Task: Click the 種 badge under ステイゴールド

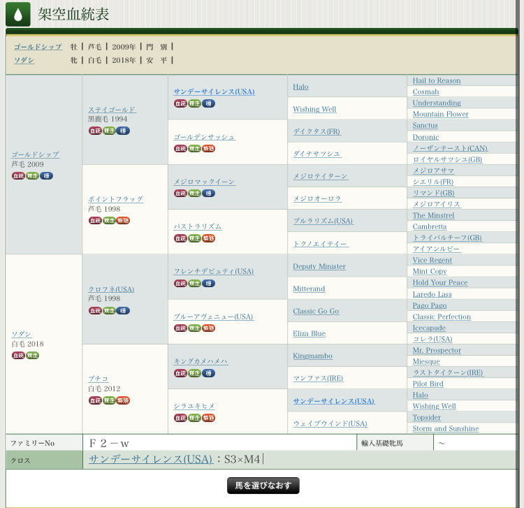Action: point(123,131)
